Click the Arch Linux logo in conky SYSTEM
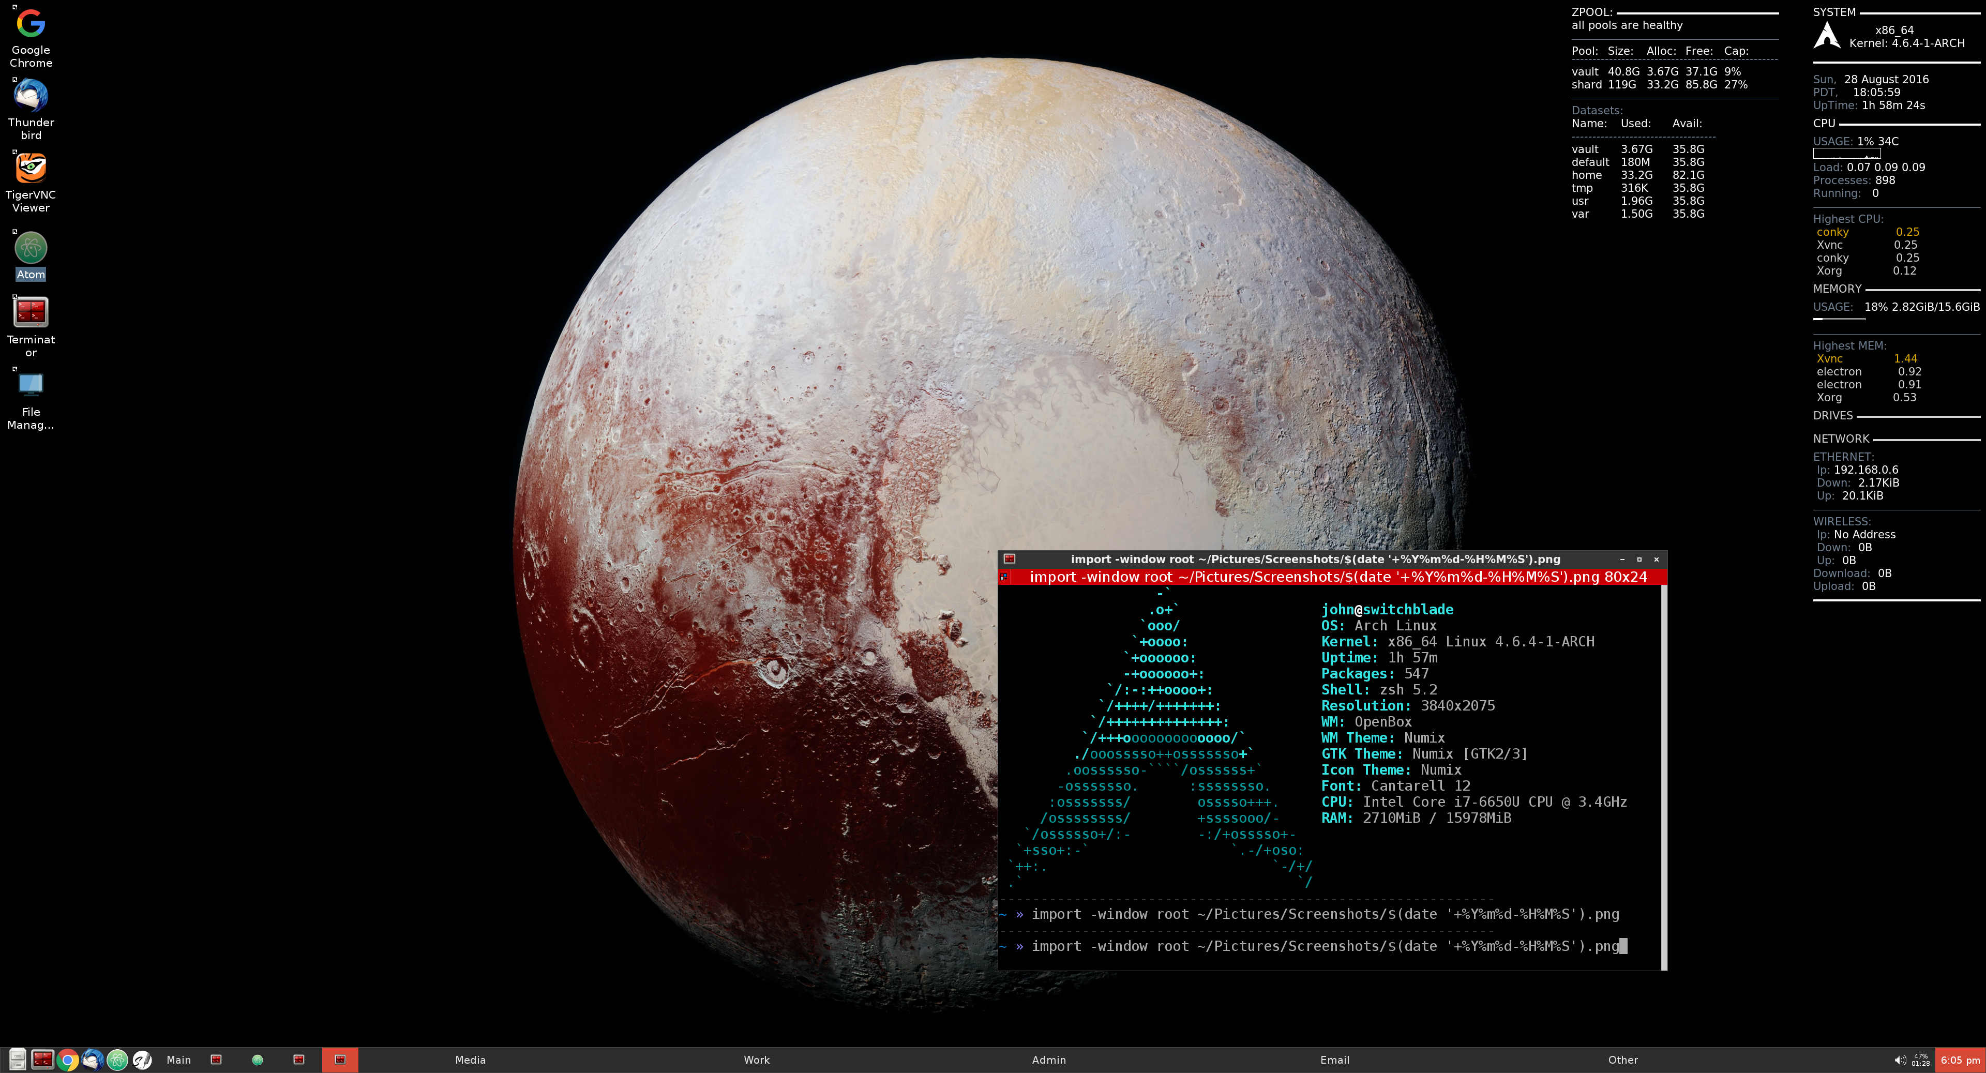This screenshot has height=1073, width=1986. (x=1826, y=36)
